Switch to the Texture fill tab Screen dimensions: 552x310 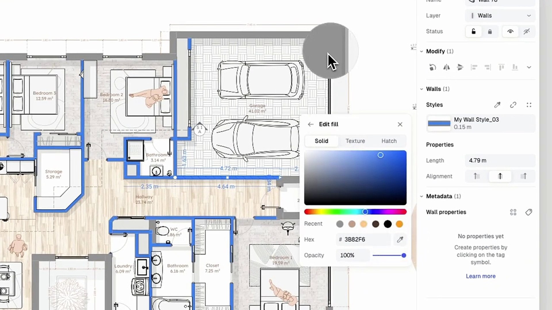point(355,141)
